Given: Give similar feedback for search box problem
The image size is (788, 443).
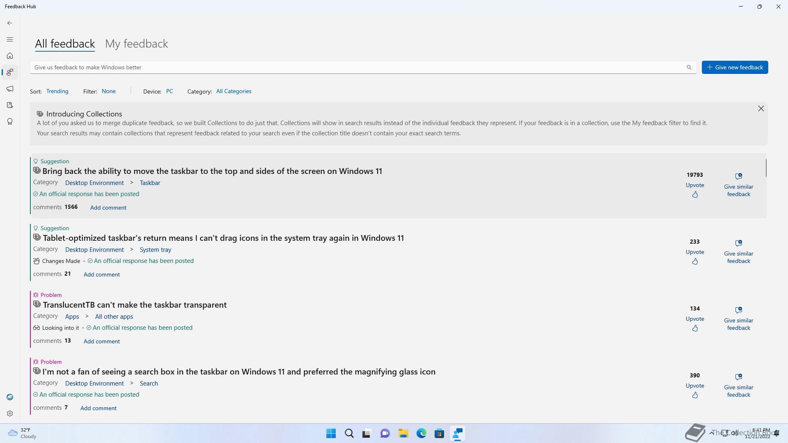Looking at the screenshot, I should 739,386.
